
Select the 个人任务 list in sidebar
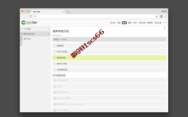[x=35, y=29]
